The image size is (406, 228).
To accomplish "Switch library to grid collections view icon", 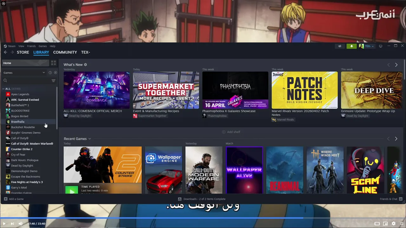I will tap(53, 63).
